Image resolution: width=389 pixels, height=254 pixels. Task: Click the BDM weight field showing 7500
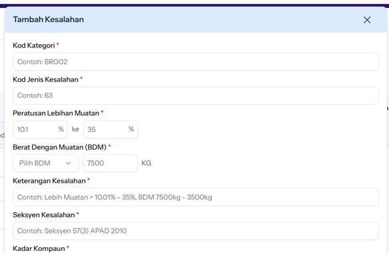click(x=110, y=163)
